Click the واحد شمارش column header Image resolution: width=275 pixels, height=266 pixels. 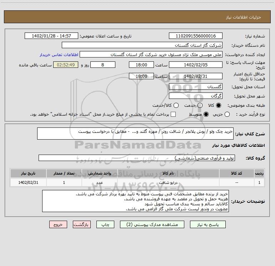99,173
